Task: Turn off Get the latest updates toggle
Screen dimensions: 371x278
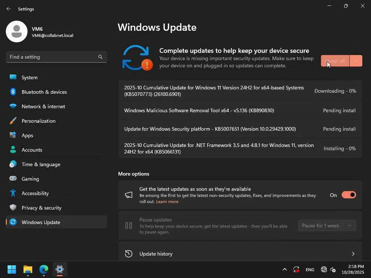Action: (349, 195)
